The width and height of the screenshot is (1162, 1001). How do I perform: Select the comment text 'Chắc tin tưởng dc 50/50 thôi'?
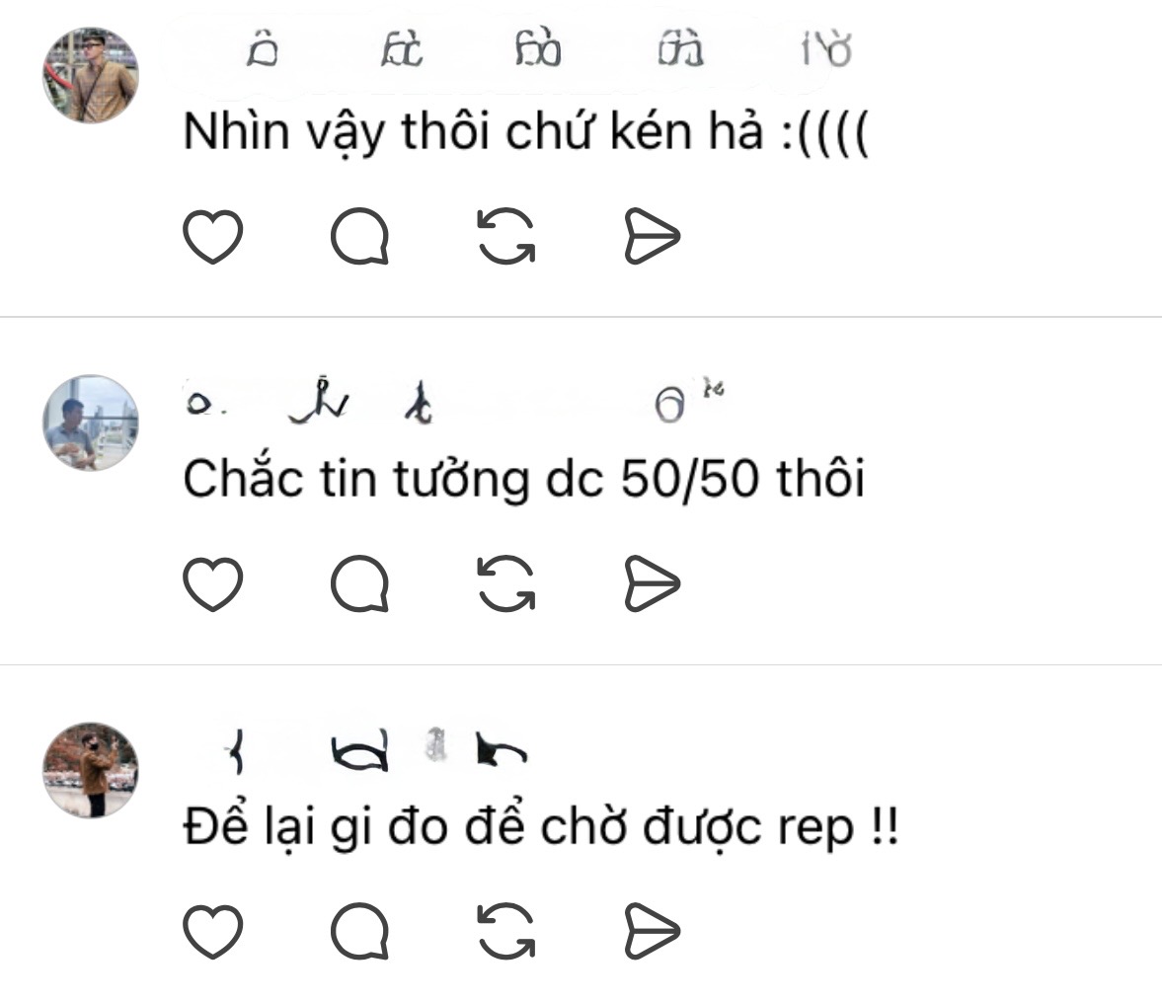click(524, 479)
